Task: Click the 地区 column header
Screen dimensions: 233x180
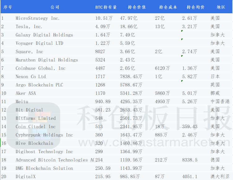Action: pyautogui.click(x=221, y=7)
